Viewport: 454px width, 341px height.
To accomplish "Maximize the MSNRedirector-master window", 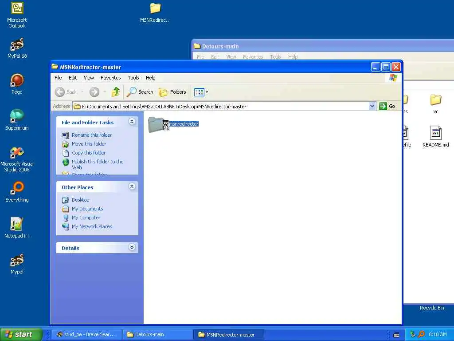I will point(386,67).
